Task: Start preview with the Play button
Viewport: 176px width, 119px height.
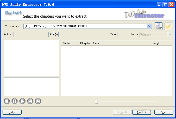Action: click(x=22, y=101)
